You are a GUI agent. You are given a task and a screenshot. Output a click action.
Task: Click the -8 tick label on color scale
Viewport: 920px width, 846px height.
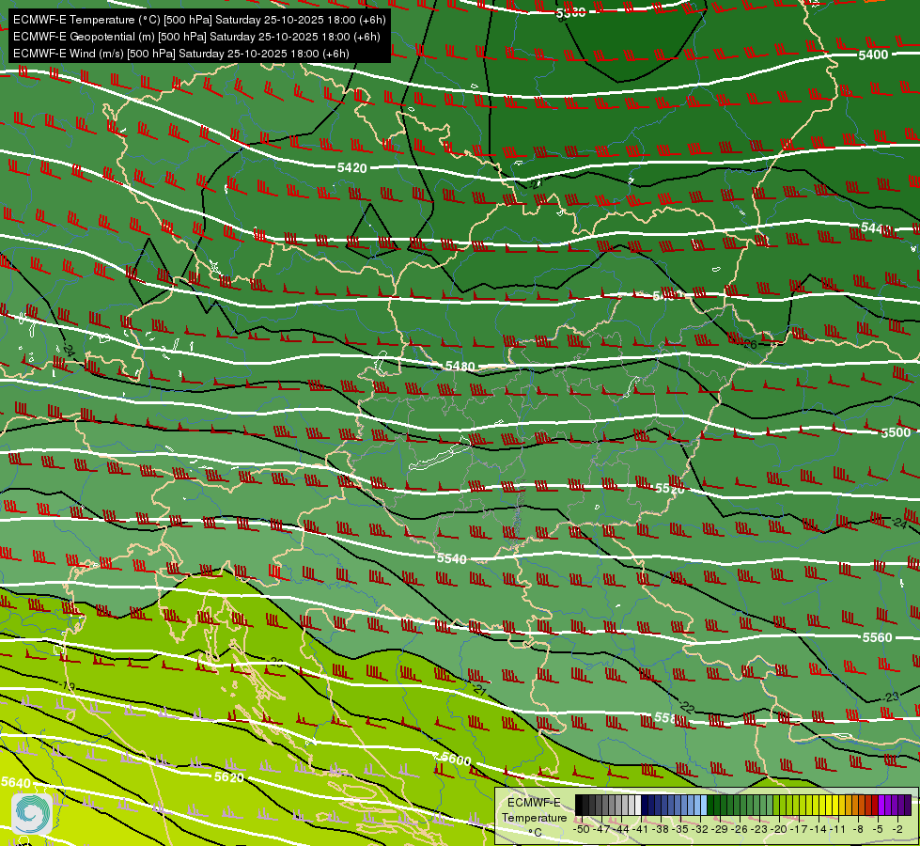pos(858,829)
